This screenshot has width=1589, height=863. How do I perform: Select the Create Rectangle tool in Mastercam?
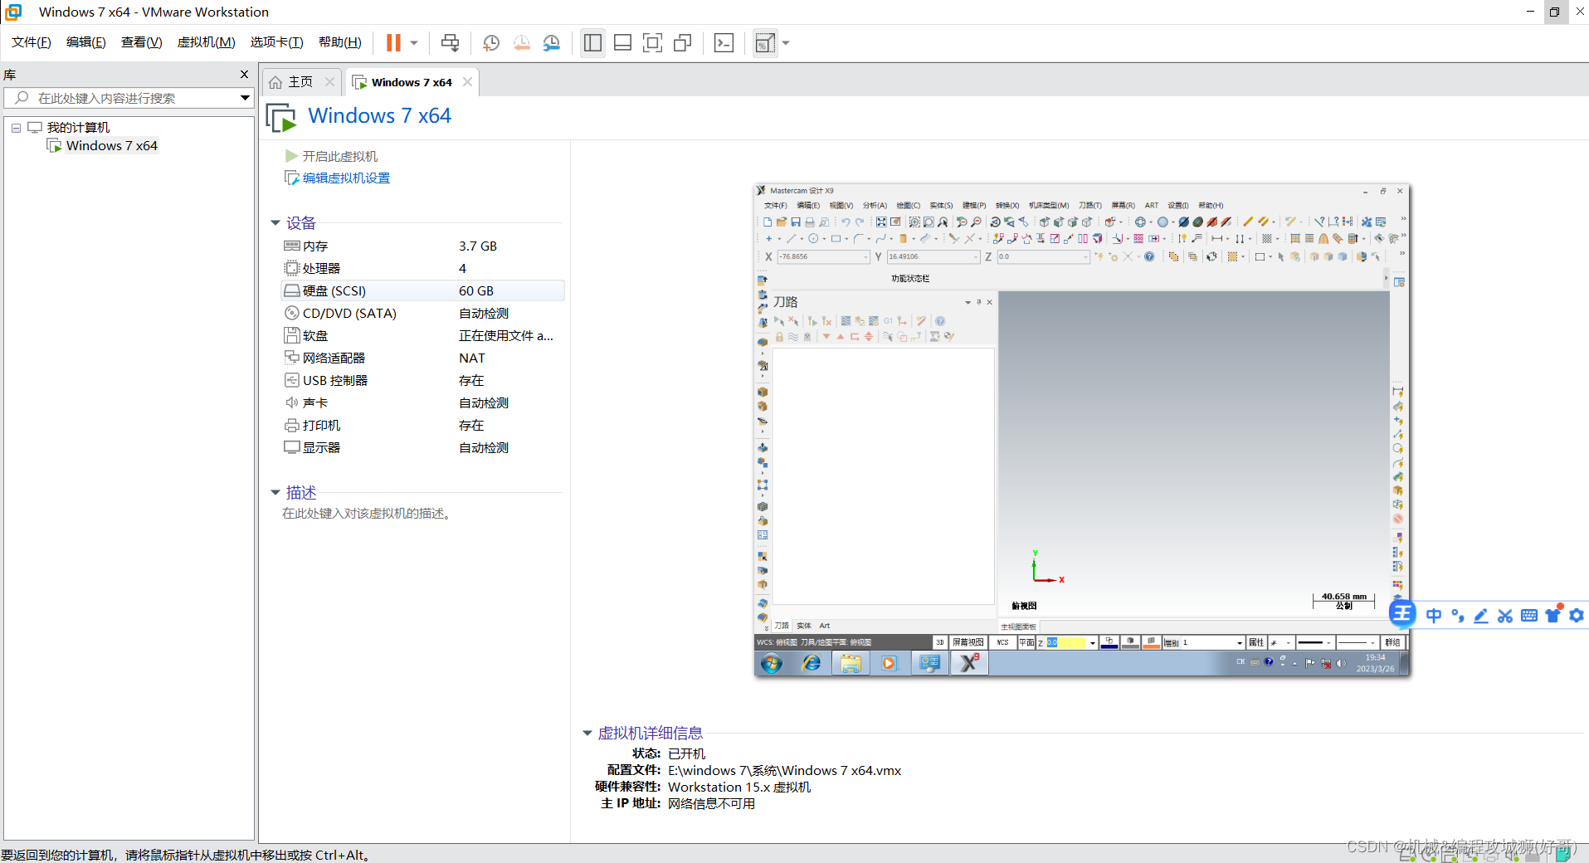[x=836, y=238]
